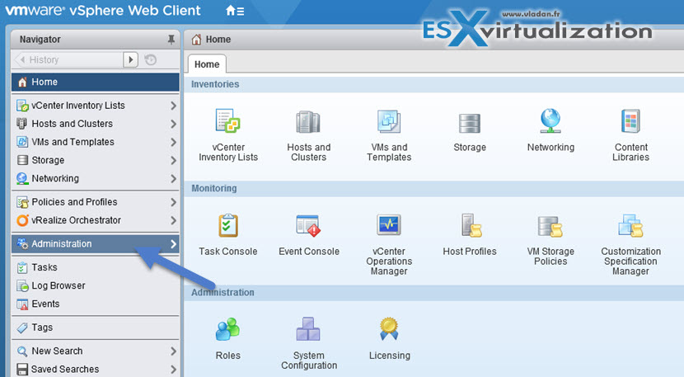Open the Licensing ribbon icon
Image resolution: width=684 pixels, height=377 pixels.
coord(389,329)
